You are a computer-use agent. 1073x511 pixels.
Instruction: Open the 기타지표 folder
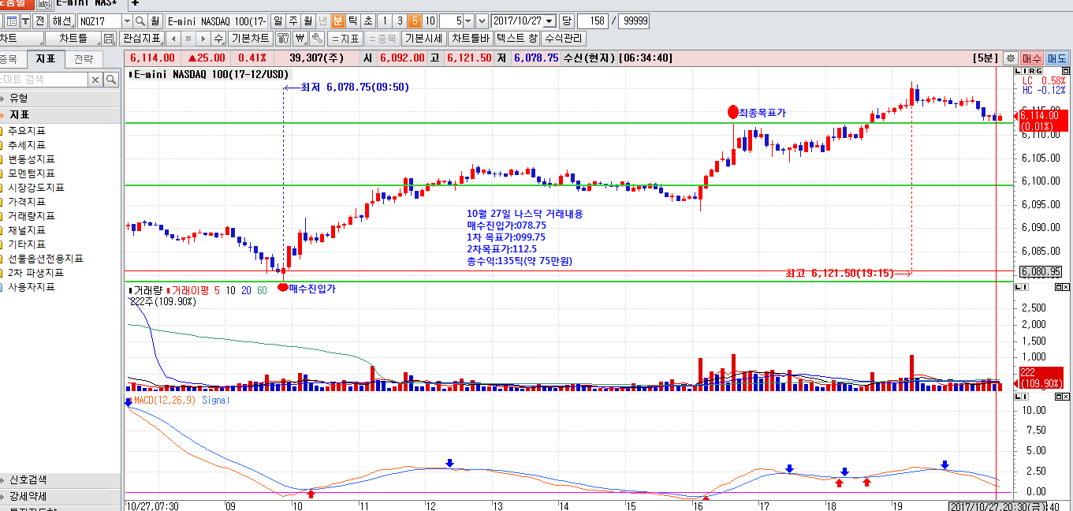pyautogui.click(x=27, y=244)
